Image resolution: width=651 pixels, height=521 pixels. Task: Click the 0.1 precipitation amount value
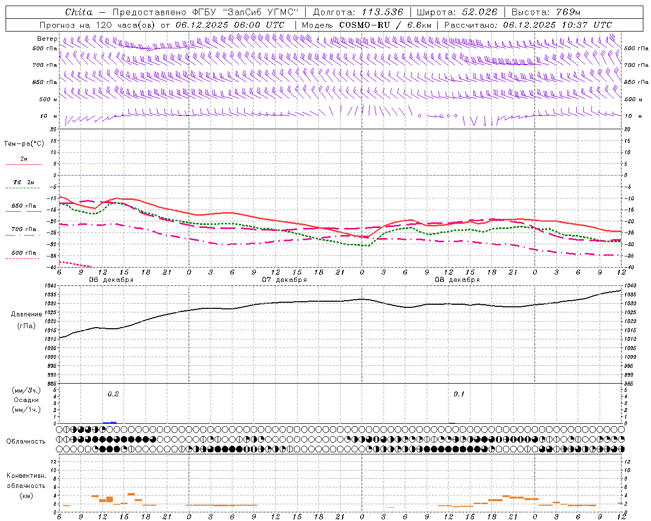[459, 394]
